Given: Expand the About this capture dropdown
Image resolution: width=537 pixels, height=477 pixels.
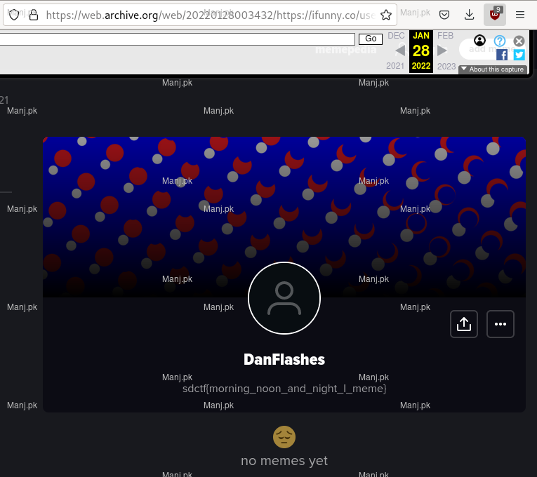Looking at the screenshot, I should coord(492,69).
